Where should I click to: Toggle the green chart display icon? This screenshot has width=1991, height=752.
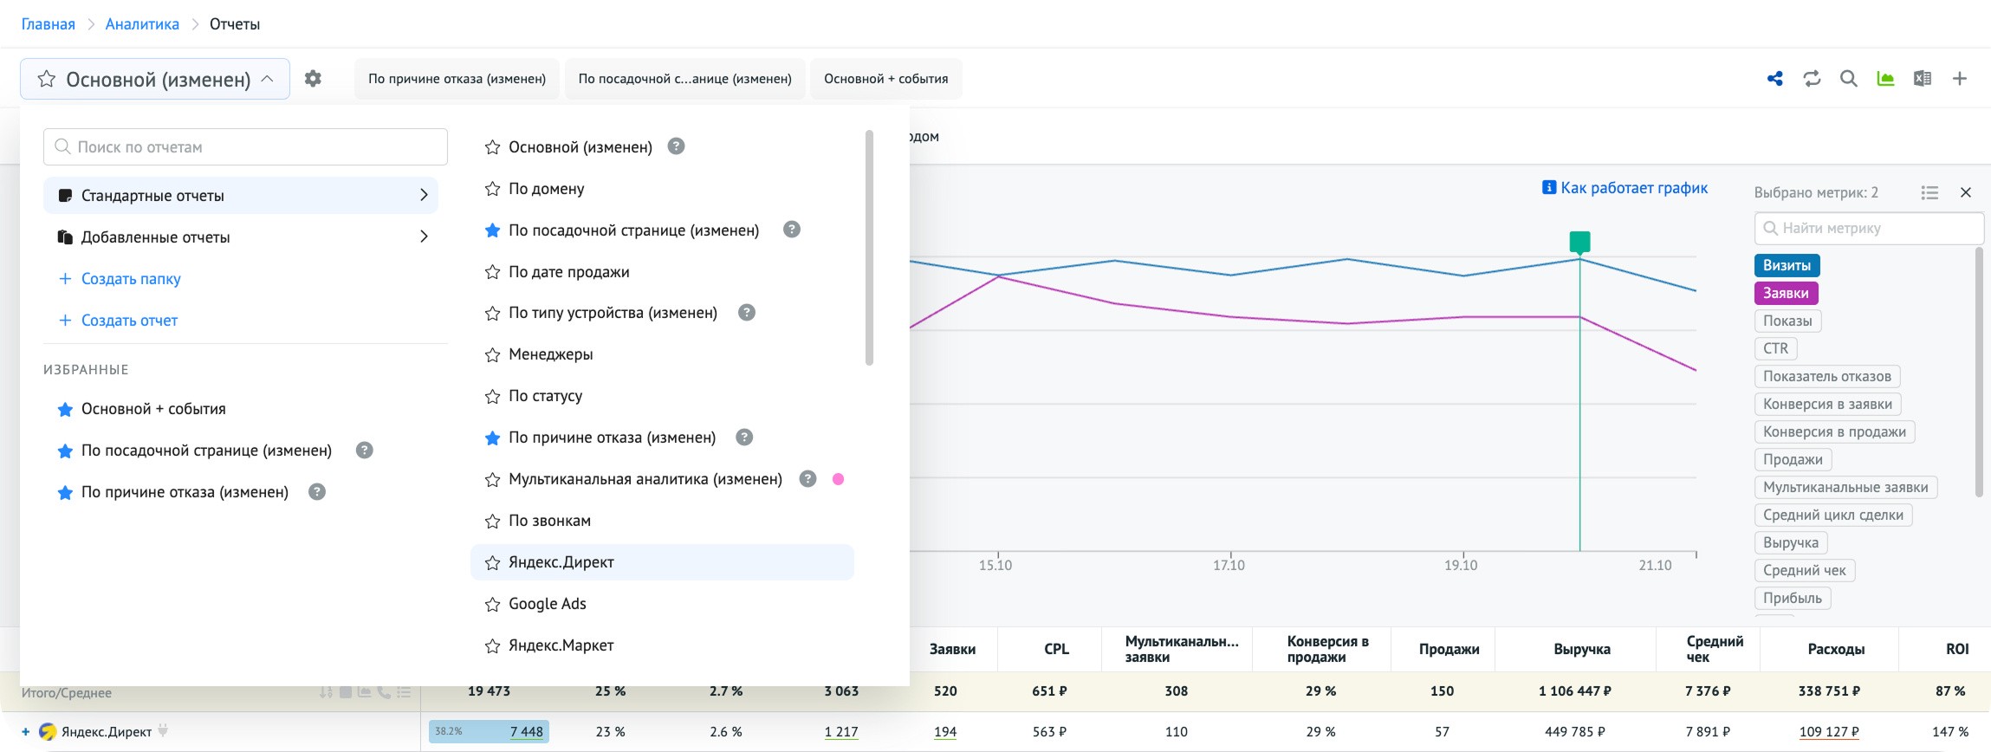pyautogui.click(x=1885, y=79)
